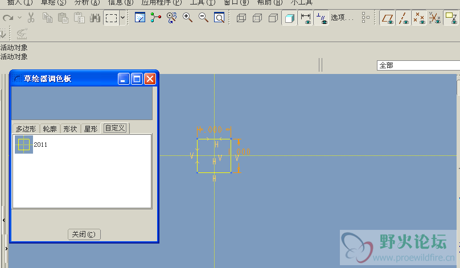The image size is (460, 268).
Task: Switch to the 轮廓 profile tab
Action: (50, 129)
